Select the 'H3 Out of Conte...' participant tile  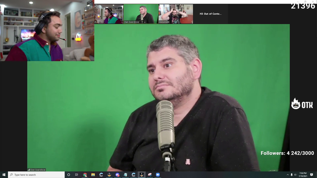click(211, 14)
